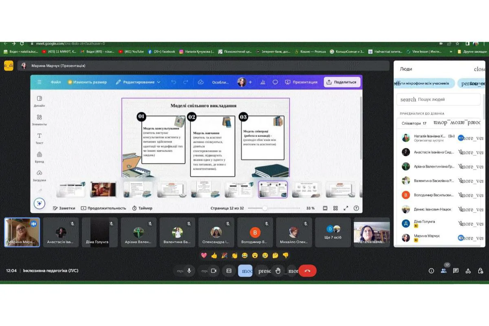Toggle the microphone in Meet bottom bar
The image size is (489, 326).
tap(189, 271)
